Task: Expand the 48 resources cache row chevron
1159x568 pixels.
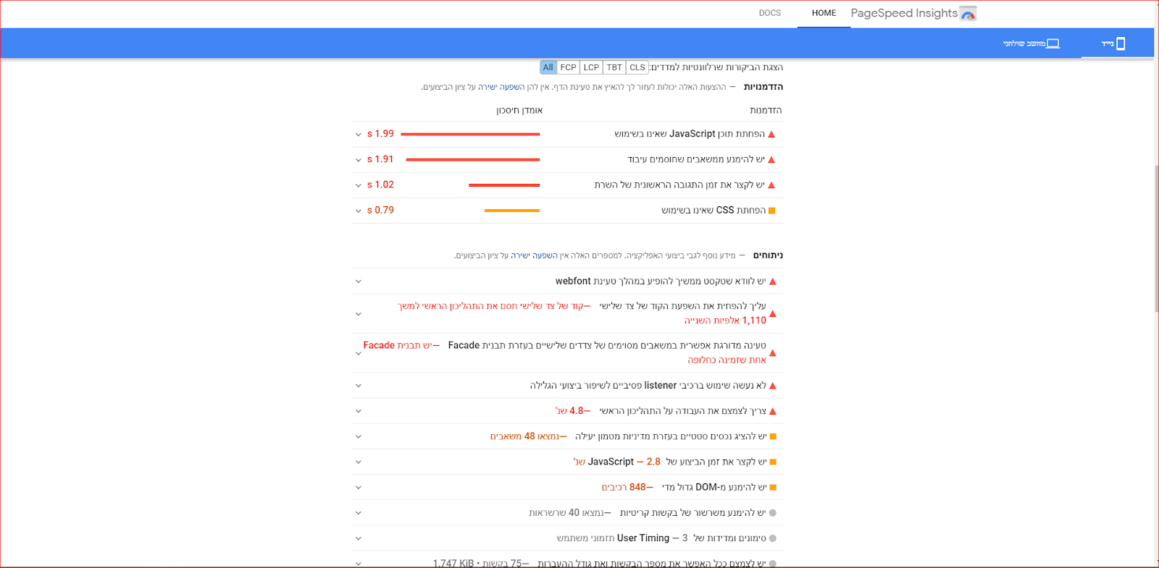Action: (x=358, y=437)
